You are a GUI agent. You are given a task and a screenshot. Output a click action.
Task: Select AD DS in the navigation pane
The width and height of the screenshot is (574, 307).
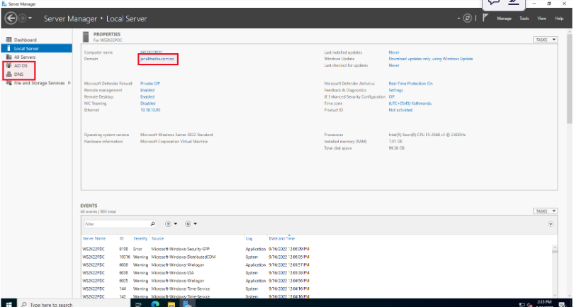20,65
